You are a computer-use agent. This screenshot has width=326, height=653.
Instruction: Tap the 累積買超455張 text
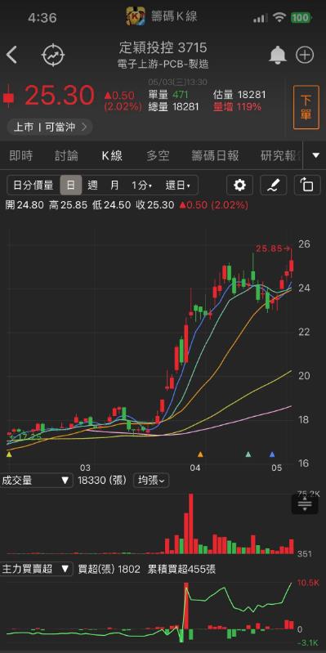point(181,569)
